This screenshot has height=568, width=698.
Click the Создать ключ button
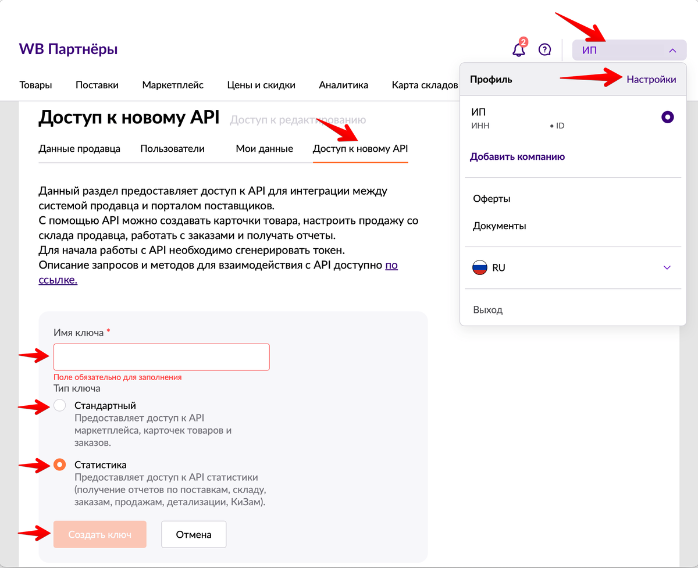point(99,534)
